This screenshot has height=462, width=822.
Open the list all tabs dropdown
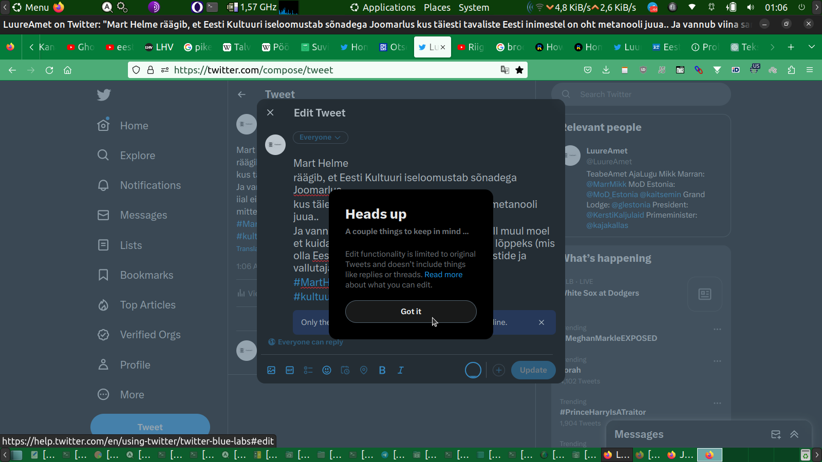tap(812, 47)
